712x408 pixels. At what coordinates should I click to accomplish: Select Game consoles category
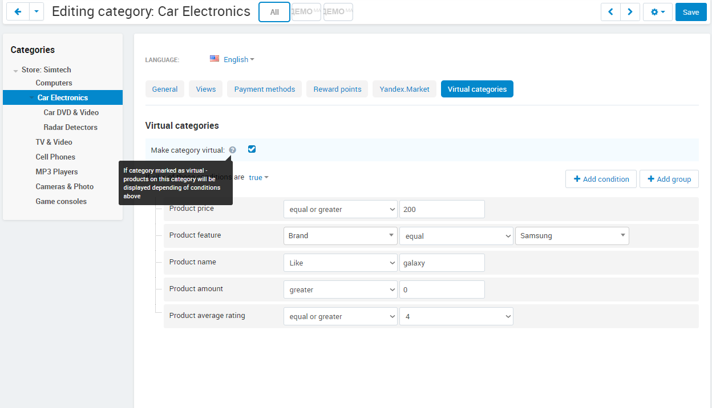(x=61, y=201)
